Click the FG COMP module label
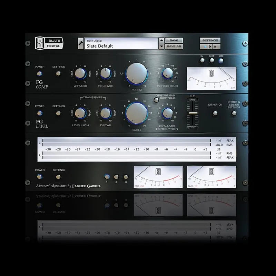Screen dimensions: 276x276 click(x=42, y=85)
